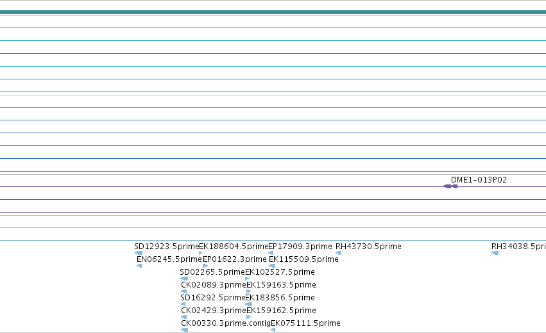Select the arrow glyph under EK115509.5prime

pyautogui.click(x=272, y=266)
